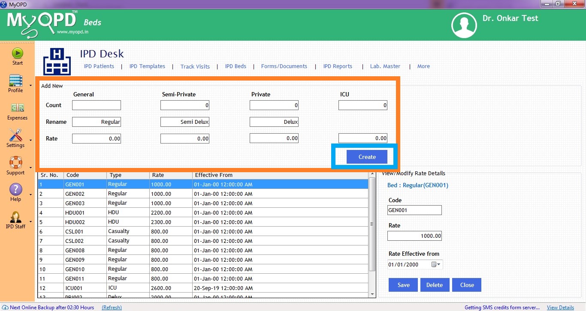The height and width of the screenshot is (311, 586).
Task: Open the IPD Staff icon
Action: point(15,217)
